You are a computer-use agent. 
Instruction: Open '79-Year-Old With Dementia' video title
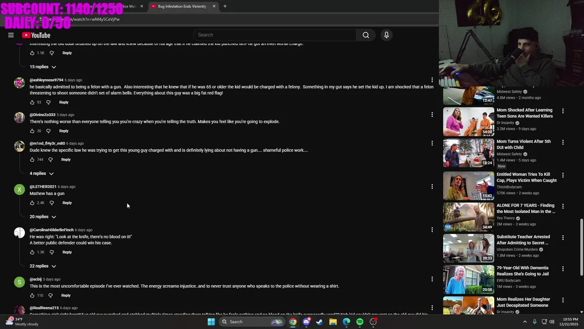(x=522, y=271)
